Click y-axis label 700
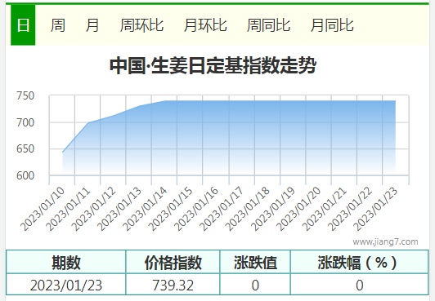Screen dimensions: 435x301 click(25, 122)
